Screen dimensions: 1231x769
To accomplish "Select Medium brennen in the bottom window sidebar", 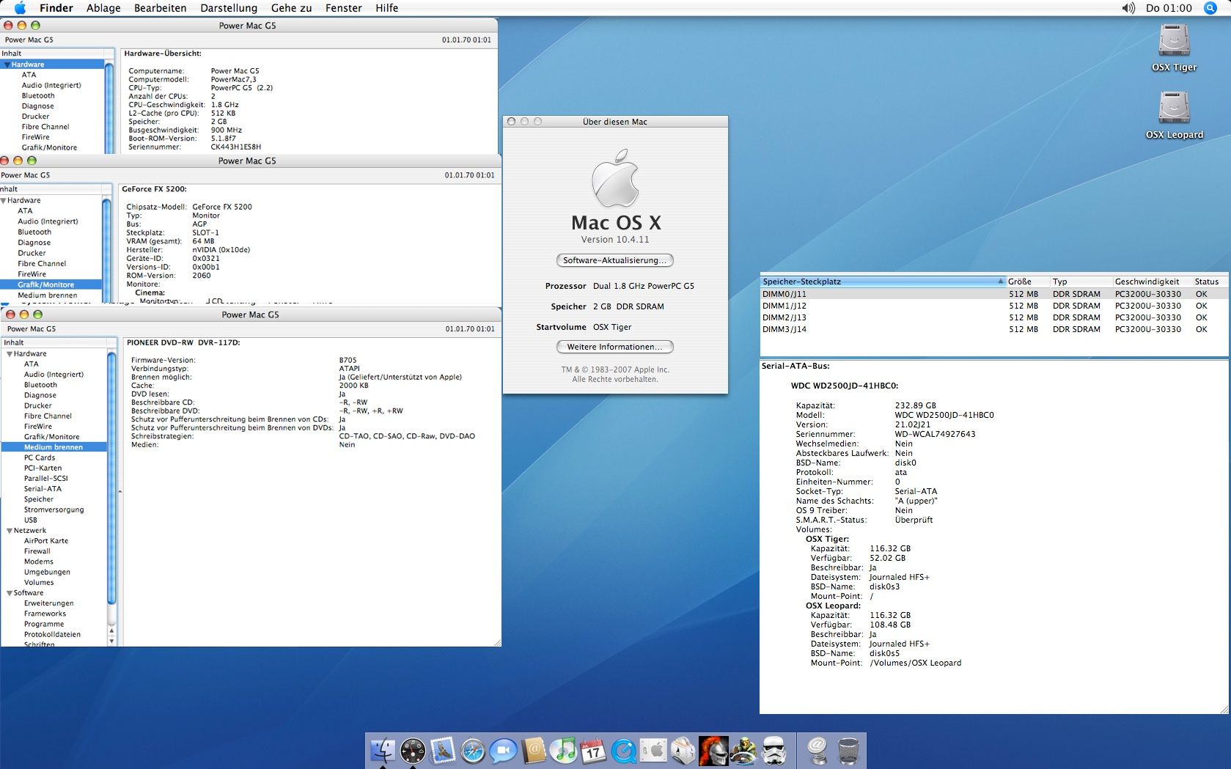I will [x=54, y=447].
